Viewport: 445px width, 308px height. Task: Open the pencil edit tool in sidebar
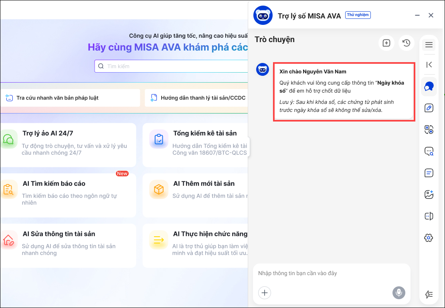(429, 108)
